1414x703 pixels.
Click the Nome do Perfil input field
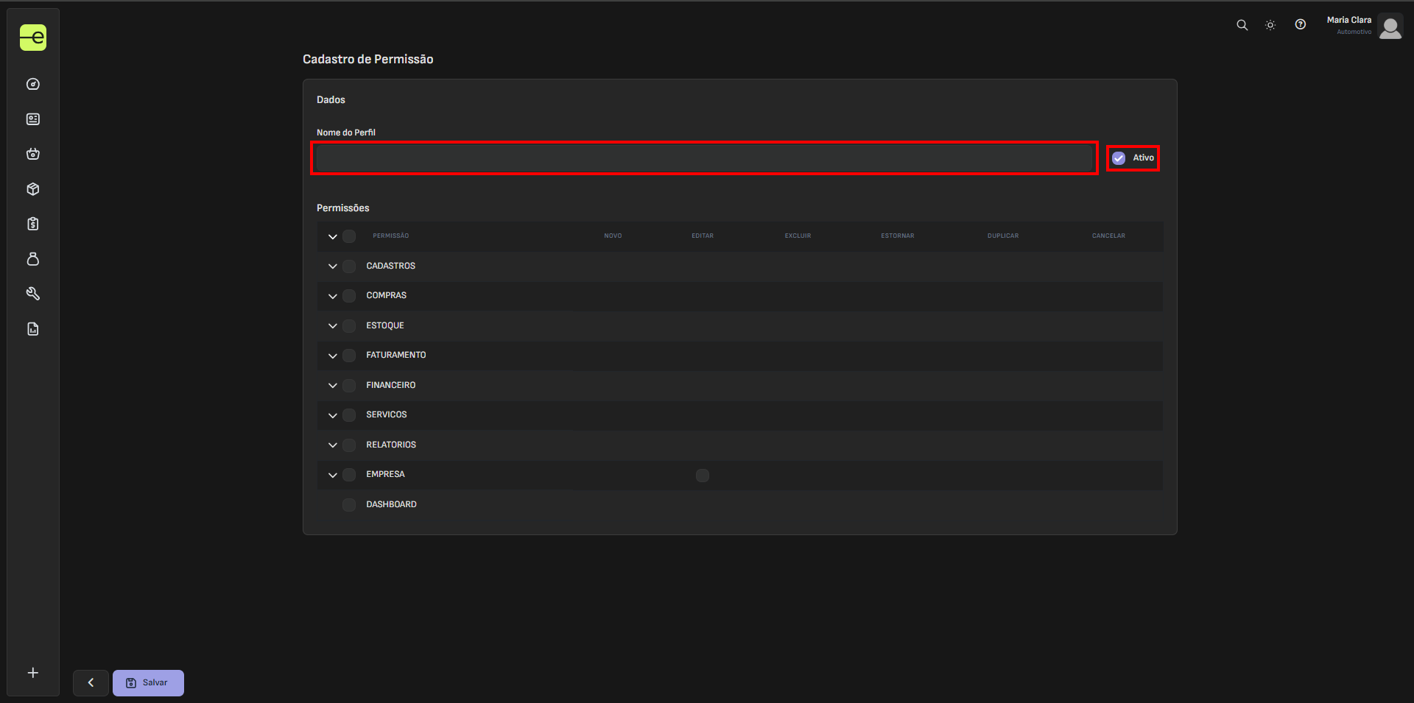click(x=704, y=158)
